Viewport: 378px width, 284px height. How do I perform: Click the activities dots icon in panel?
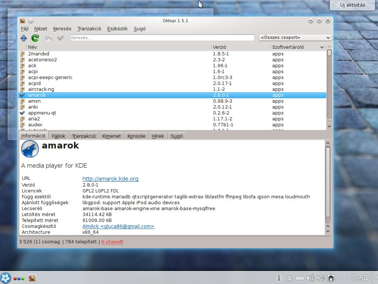tap(19, 279)
